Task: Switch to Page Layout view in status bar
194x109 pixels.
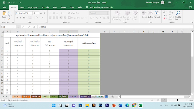Action: [x=158, y=100]
